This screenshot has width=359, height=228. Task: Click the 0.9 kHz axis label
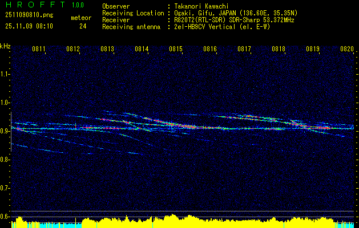click(x=5, y=131)
